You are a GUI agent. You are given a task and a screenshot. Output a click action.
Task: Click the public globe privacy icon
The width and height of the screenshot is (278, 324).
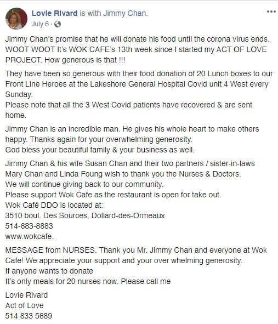click(x=58, y=24)
